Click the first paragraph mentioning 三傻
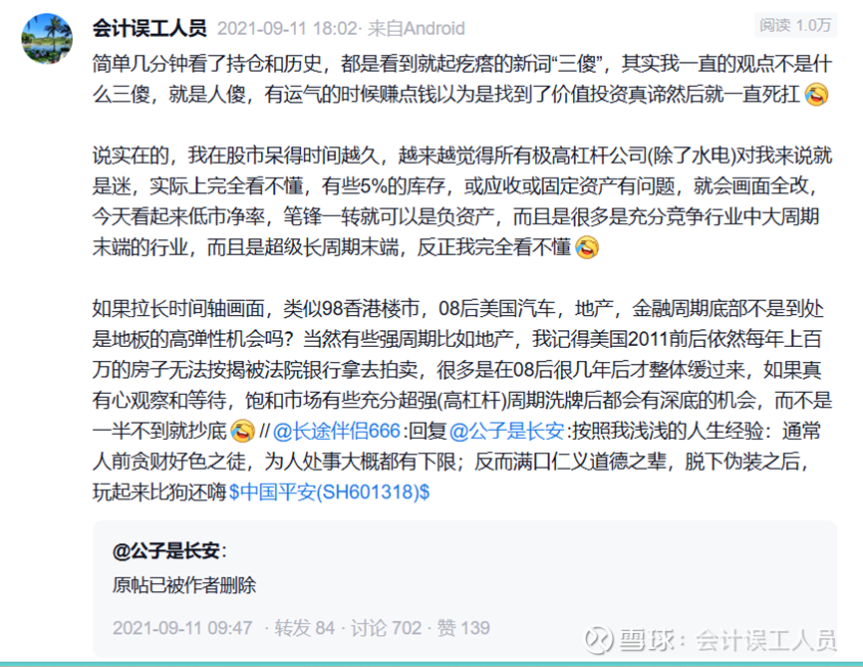The height and width of the screenshot is (667, 863). 461,80
